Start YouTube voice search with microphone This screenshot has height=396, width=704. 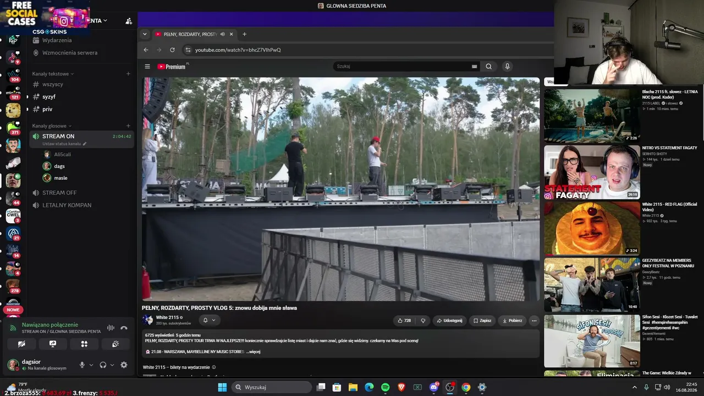(x=507, y=66)
